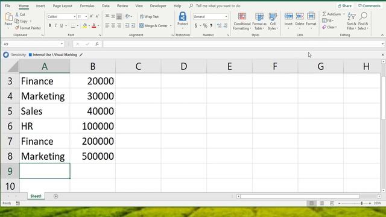Open Format as Table gallery

tap(259, 21)
